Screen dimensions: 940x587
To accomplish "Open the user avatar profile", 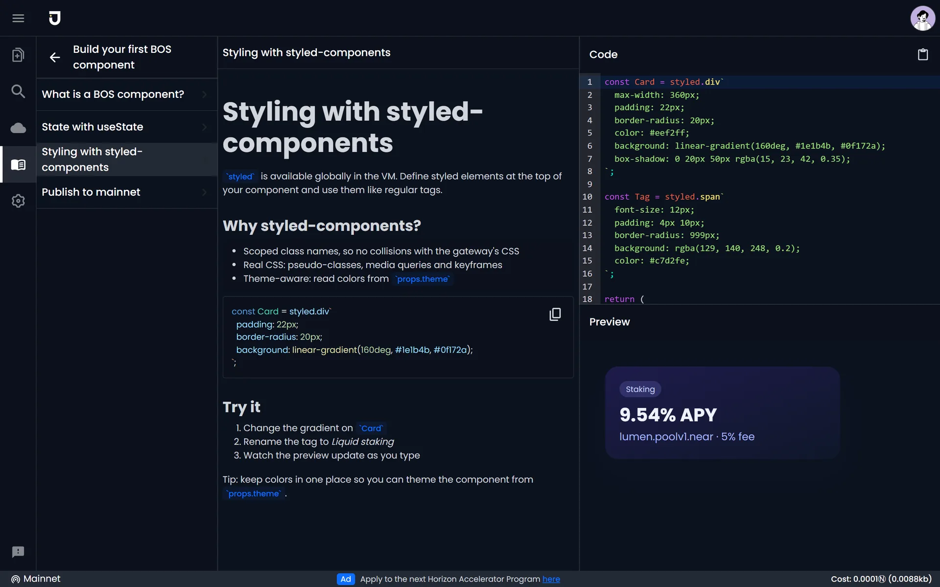I will (x=922, y=18).
